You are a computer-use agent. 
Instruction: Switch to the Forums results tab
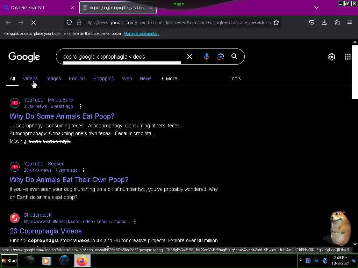(77, 79)
